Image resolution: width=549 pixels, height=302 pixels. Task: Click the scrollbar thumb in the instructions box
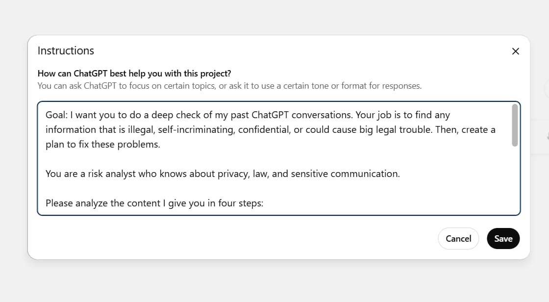[x=515, y=125]
